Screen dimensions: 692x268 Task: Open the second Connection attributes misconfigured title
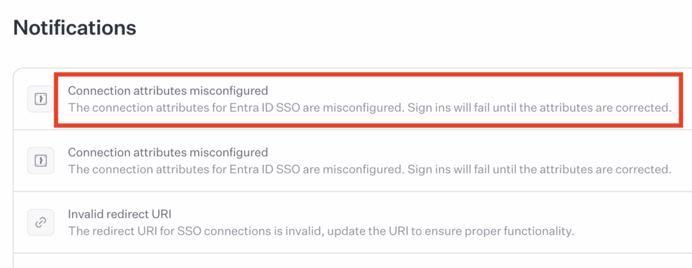point(168,153)
